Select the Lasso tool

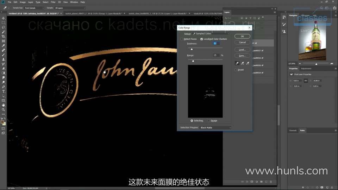3,27
